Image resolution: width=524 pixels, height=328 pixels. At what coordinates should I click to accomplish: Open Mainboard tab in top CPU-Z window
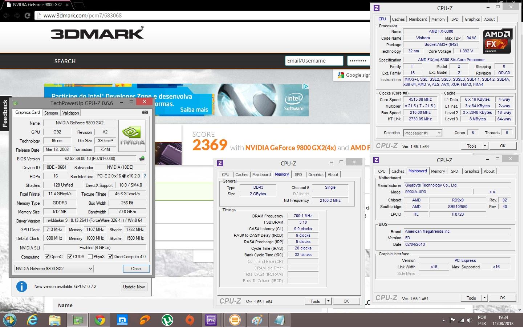click(418, 19)
